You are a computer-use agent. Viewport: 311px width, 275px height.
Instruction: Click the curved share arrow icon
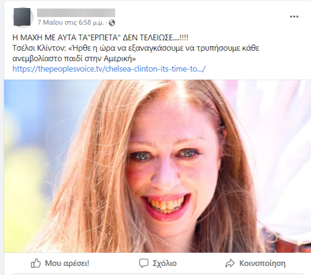pyautogui.click(x=230, y=263)
